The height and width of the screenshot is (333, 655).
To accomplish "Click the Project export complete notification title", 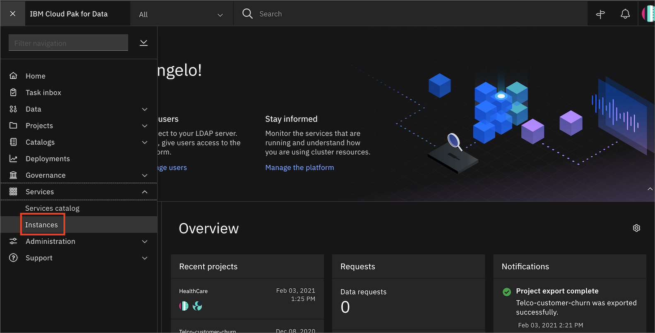I will click(x=557, y=291).
